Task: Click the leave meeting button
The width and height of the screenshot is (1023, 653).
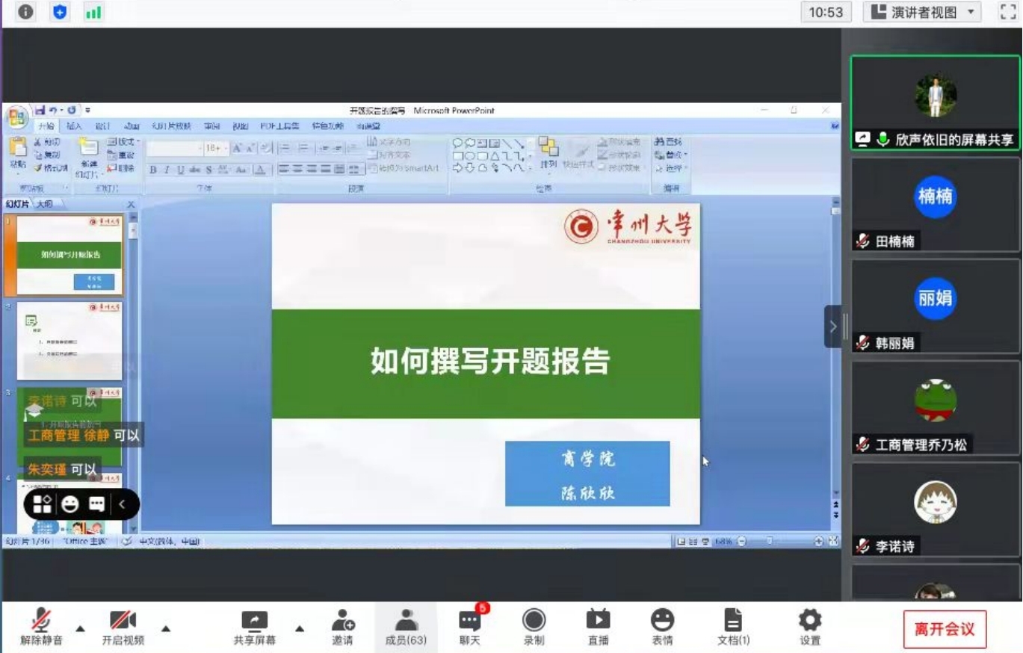Action: coord(945,628)
